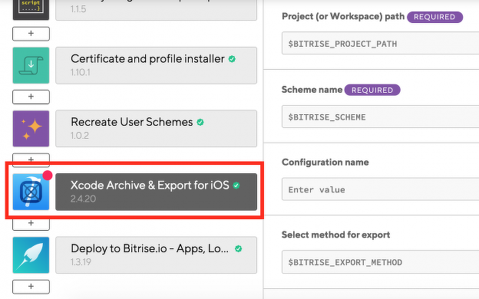Screen dimensions: 479x299
Task: Click the Xcode Archive hammer icon
Action: tap(31, 192)
